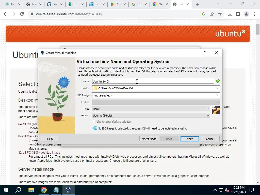Click the Linux 64-bit OS type icon
Screen dimensions: 260x195
point(216,110)
